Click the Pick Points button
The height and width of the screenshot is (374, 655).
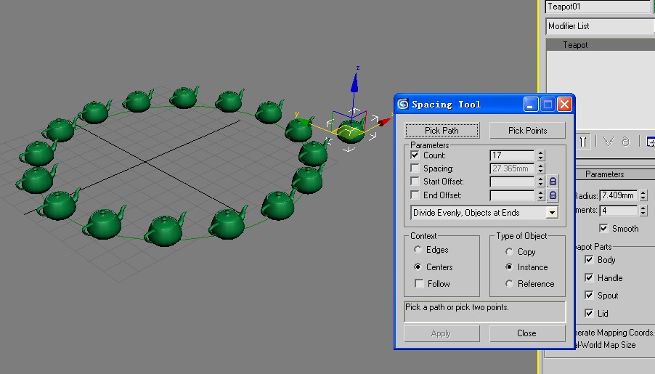coord(528,131)
